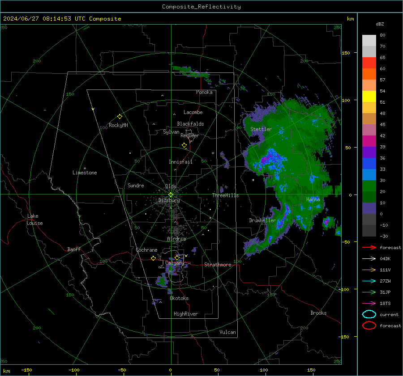Screen dimensions: 403x376
Task: Select the yellow 51-54 dBZ swatch
Action: pos(369,97)
